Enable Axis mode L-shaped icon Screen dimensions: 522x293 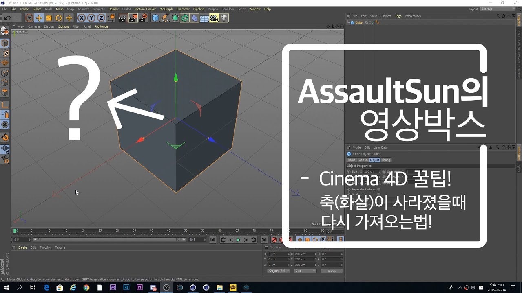click(x=5, y=105)
